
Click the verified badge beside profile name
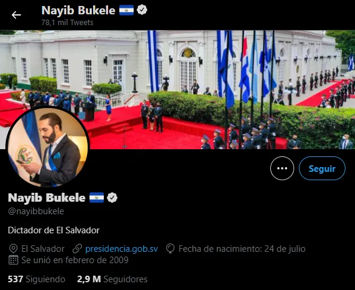pyautogui.click(x=112, y=198)
